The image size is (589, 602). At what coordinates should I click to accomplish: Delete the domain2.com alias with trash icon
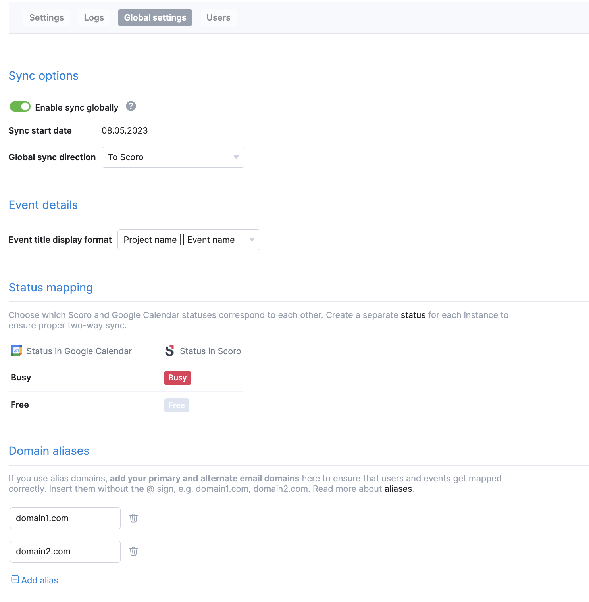[134, 551]
